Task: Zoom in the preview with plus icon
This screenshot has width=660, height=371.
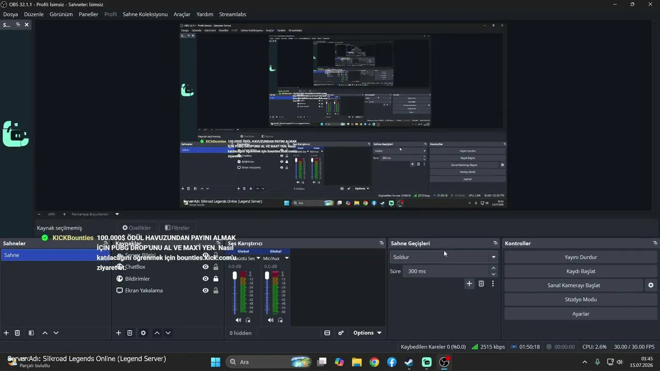Action: click(64, 214)
